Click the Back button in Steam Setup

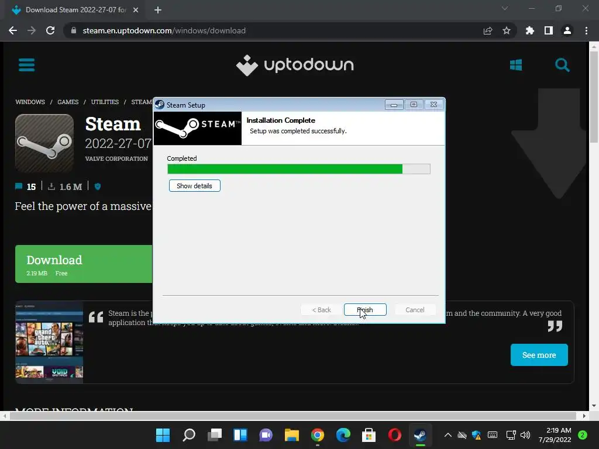click(321, 310)
